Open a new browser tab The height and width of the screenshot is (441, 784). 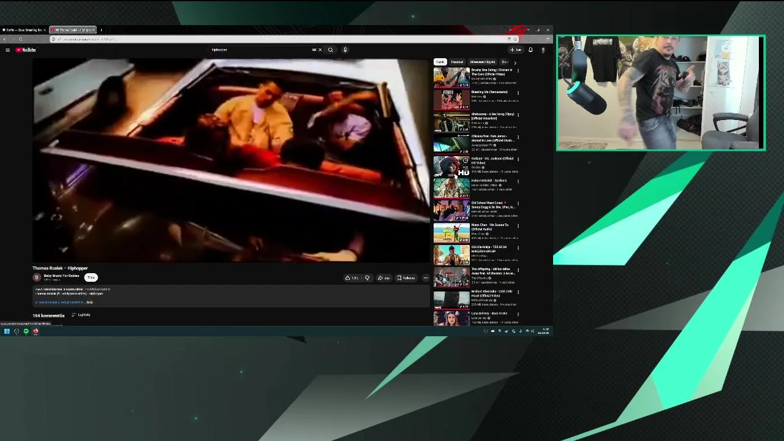coord(101,29)
